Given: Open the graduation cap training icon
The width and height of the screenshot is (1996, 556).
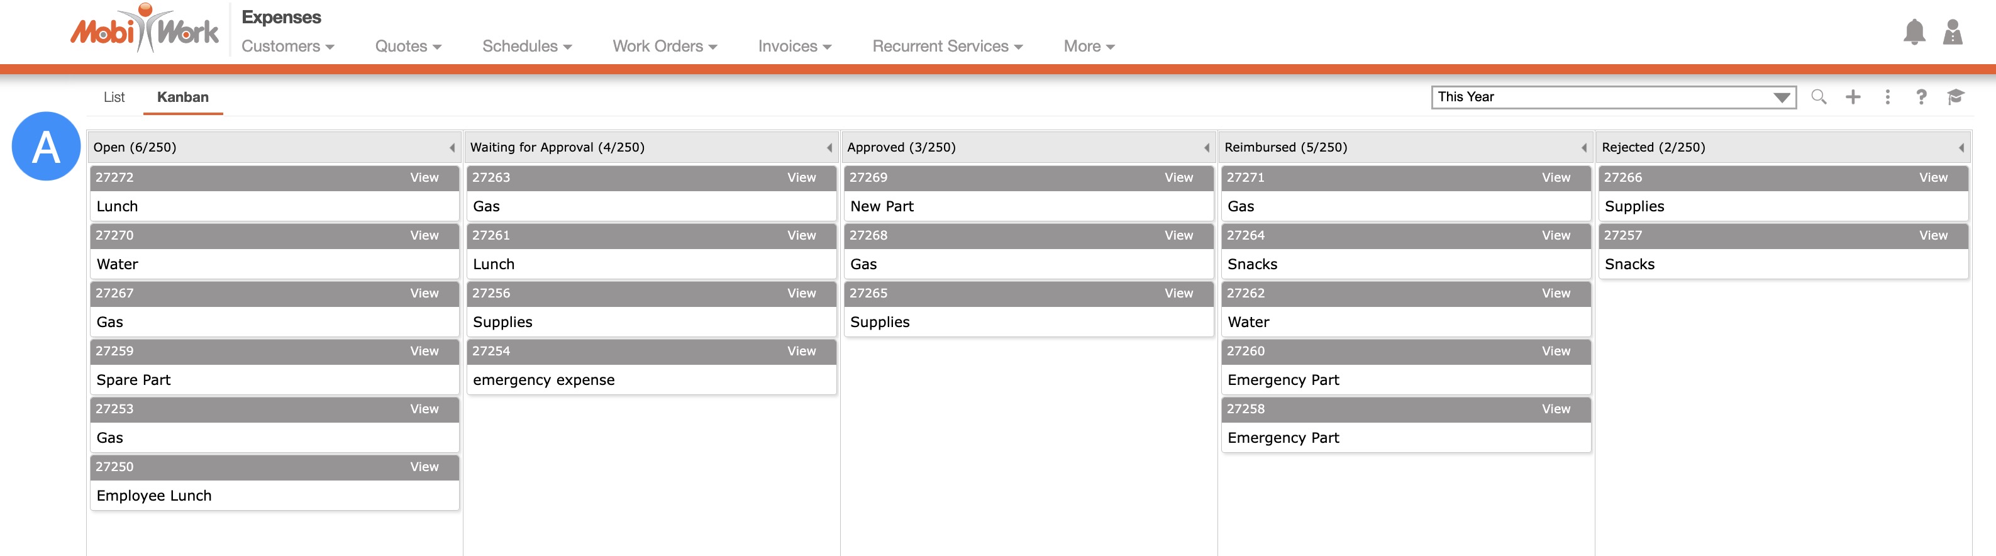Looking at the screenshot, I should pos(1955,97).
